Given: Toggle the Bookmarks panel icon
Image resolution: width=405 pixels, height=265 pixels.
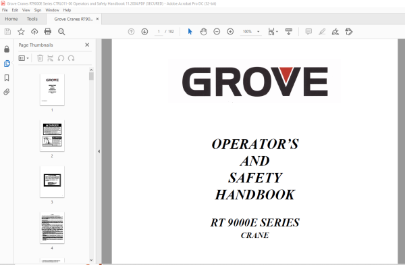Looking at the screenshot, I should 7,78.
